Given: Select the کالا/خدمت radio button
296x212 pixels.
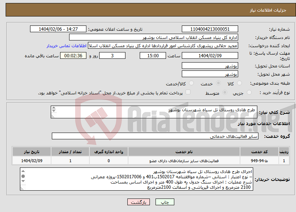Looking at the screenshot, I should (x=192, y=83).
